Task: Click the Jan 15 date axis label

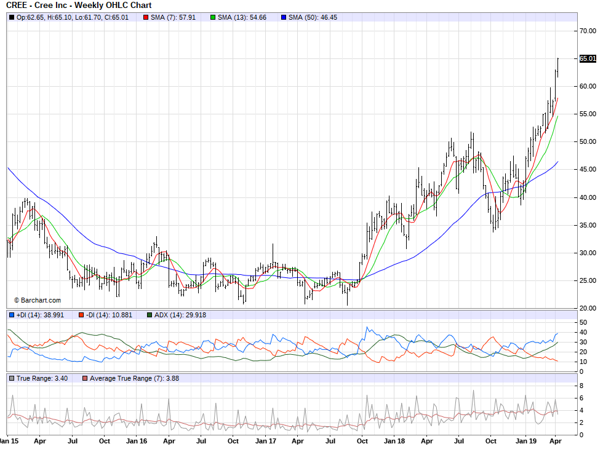Action: coord(9,441)
